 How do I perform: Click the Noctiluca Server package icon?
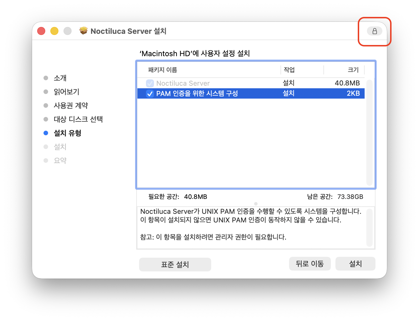coord(83,31)
